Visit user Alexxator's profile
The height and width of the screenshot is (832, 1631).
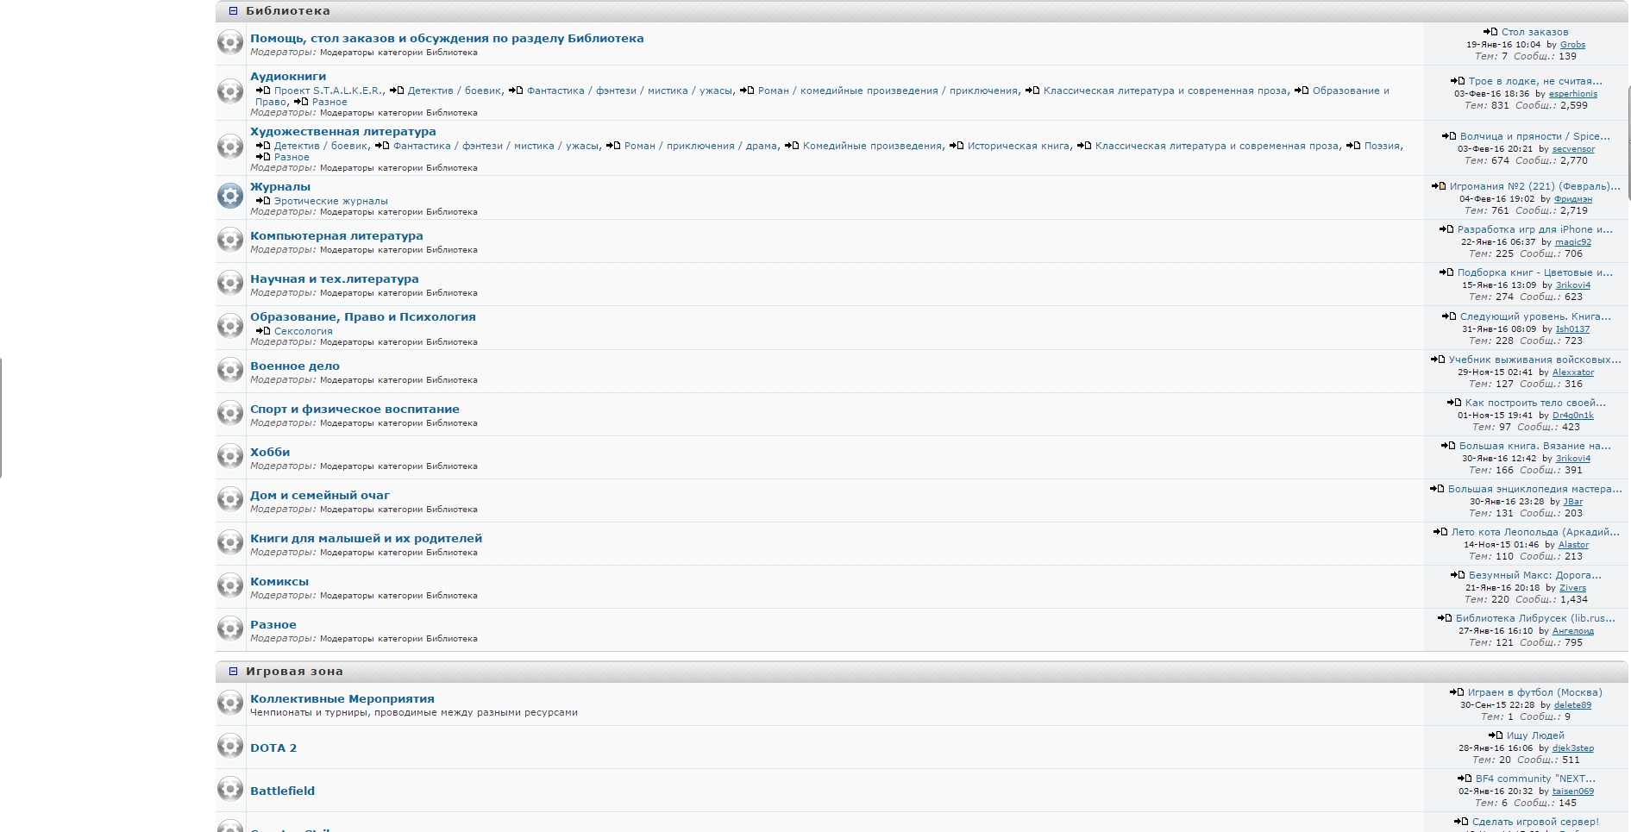point(1572,372)
